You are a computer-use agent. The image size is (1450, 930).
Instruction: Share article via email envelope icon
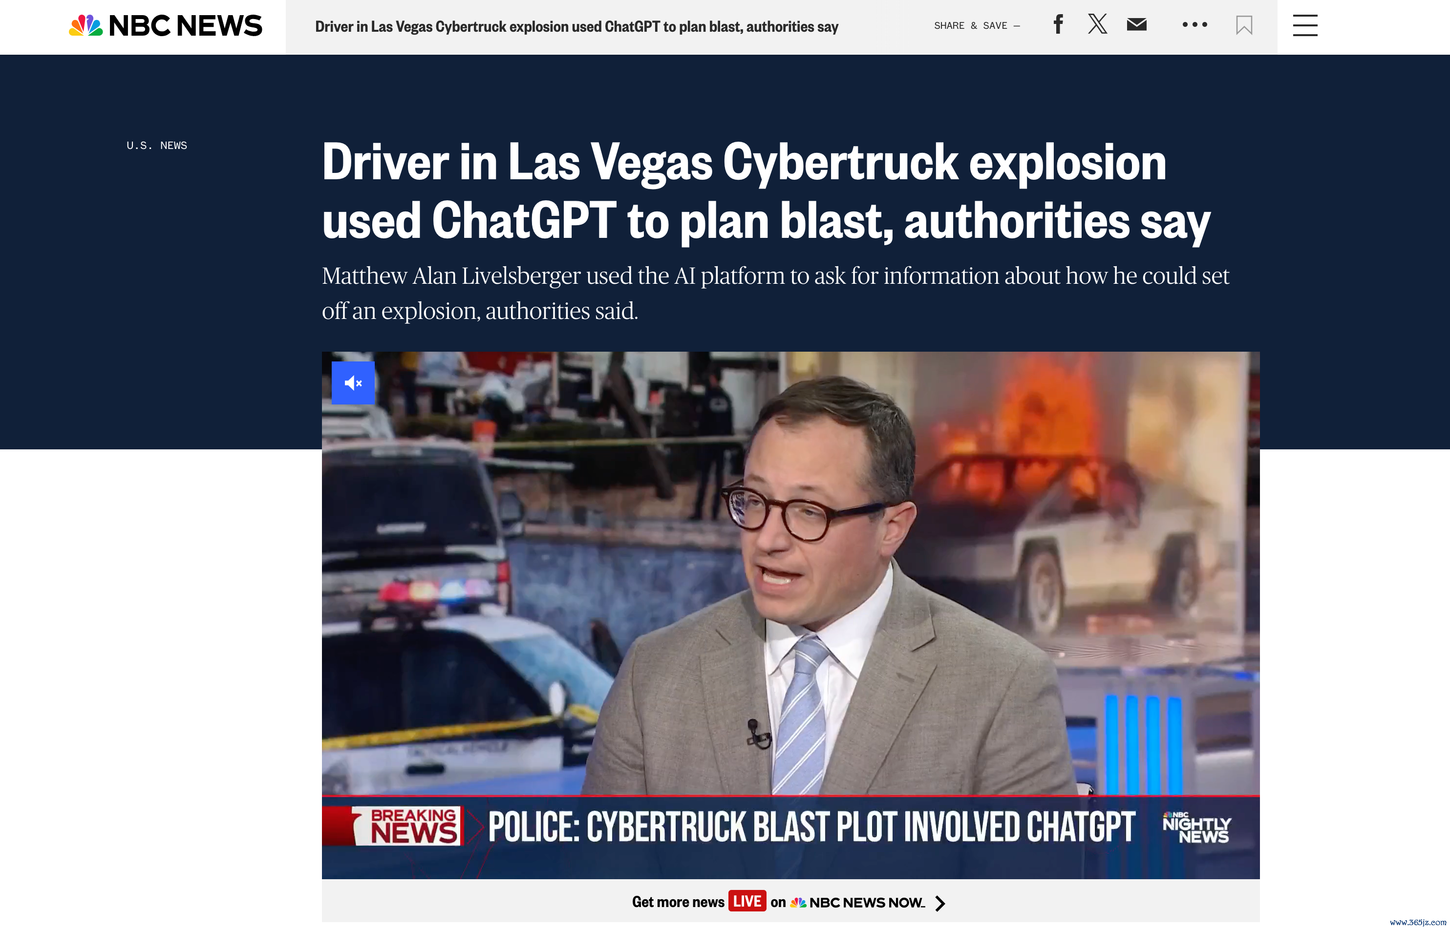pos(1136,25)
